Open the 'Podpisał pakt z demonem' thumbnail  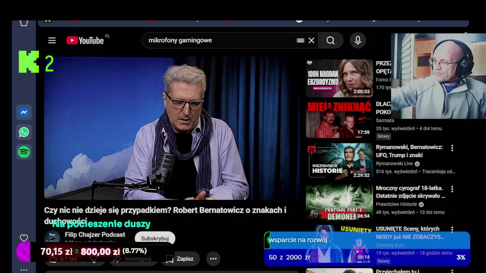(x=339, y=202)
